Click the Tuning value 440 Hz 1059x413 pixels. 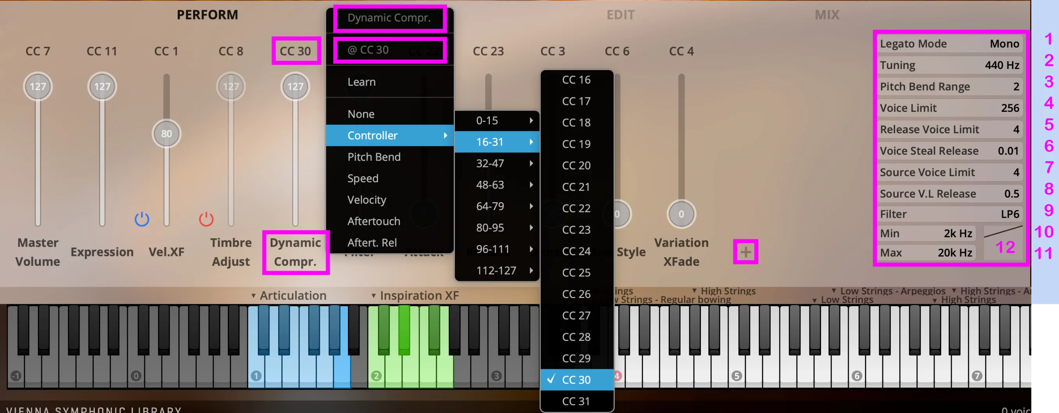coord(1002,65)
